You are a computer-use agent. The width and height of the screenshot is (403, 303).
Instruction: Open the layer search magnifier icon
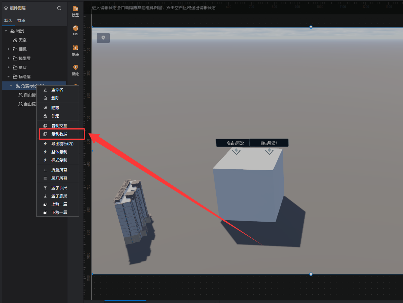click(59, 8)
